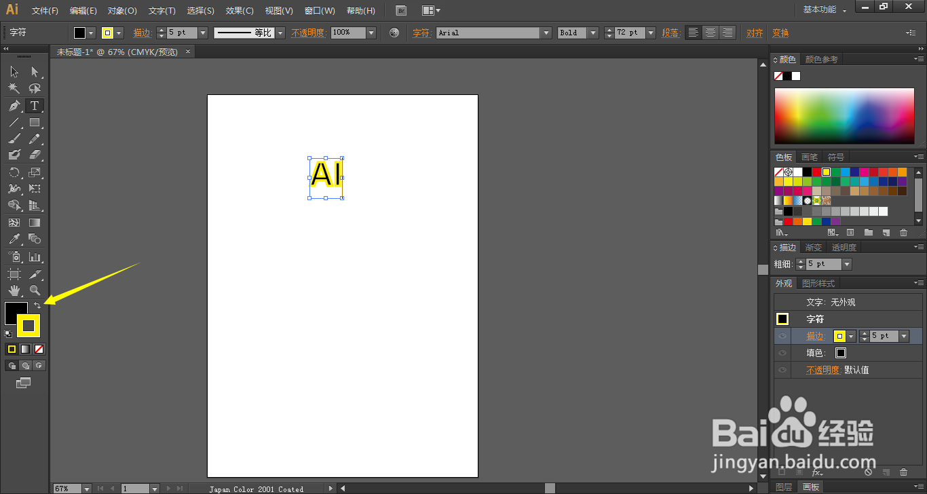Select the Pen tool
This screenshot has width=927, height=494.
tap(14, 106)
